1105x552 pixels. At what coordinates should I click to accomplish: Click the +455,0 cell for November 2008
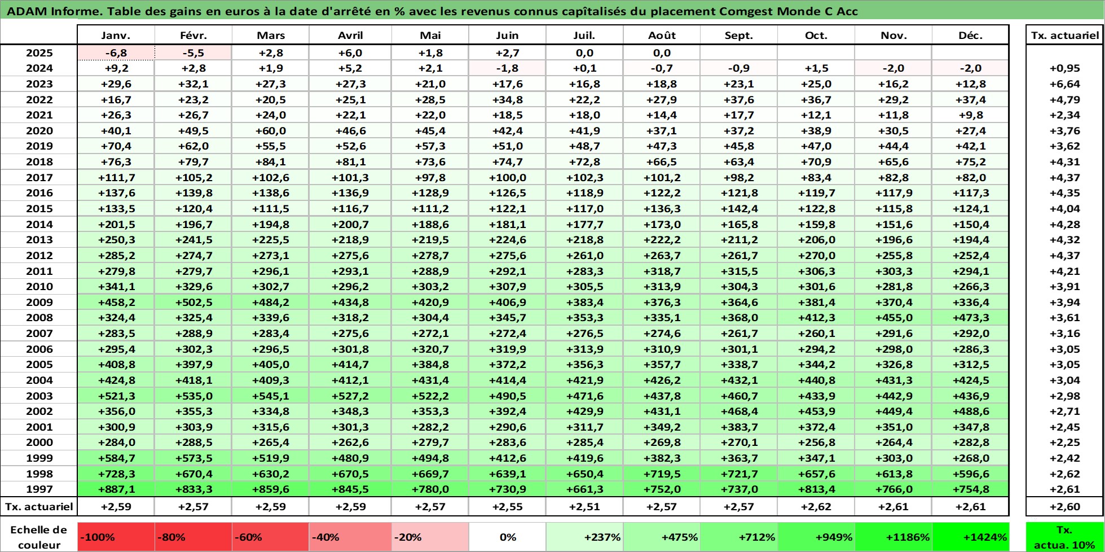pos(893,318)
